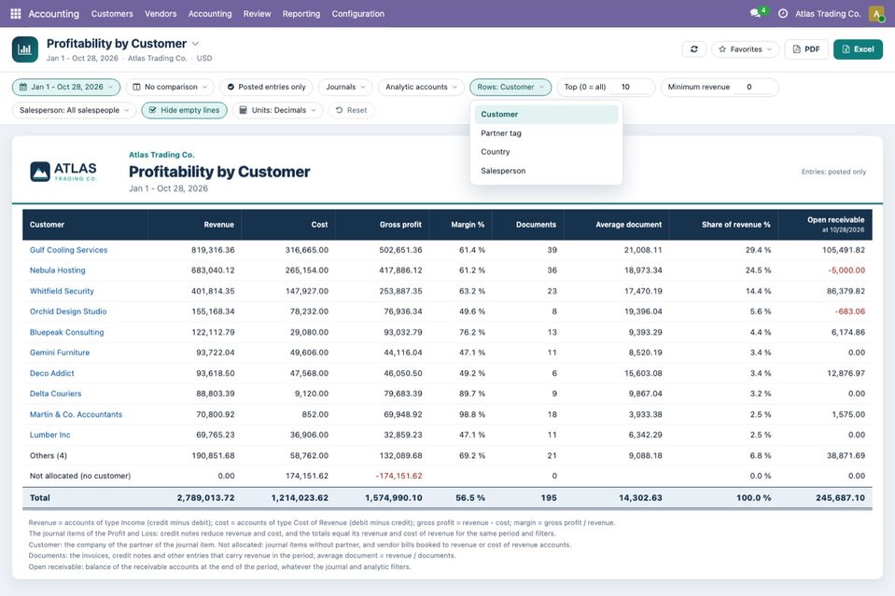Click total revenue 2,789,013.72
Viewport: 895px width, 596px height.
205,497
